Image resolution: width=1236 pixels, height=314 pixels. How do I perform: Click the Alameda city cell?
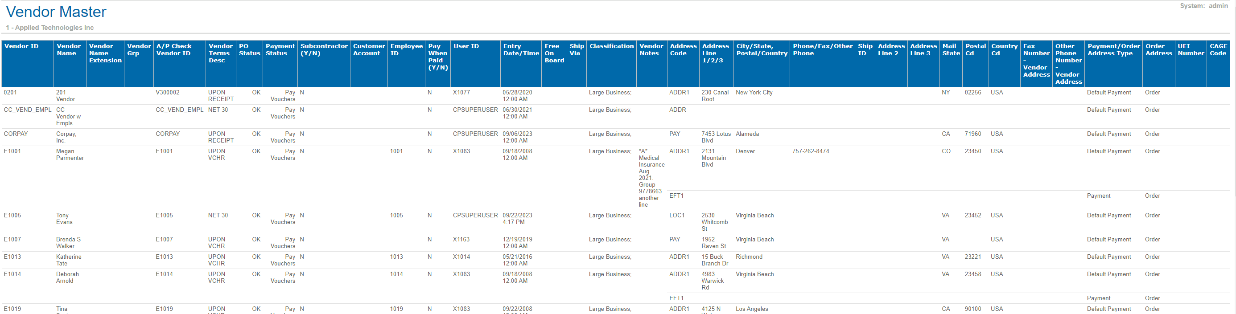click(x=747, y=134)
